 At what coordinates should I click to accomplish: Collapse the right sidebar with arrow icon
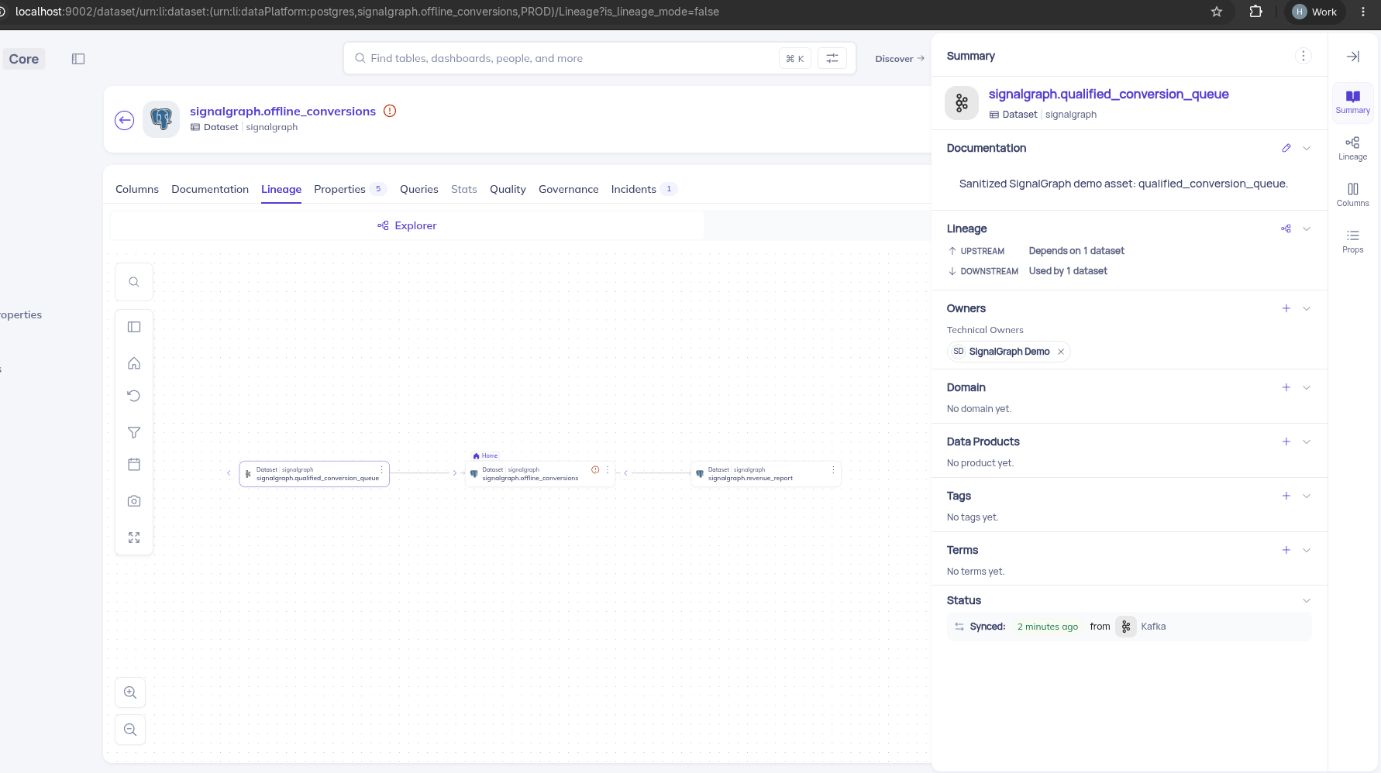pyautogui.click(x=1353, y=57)
